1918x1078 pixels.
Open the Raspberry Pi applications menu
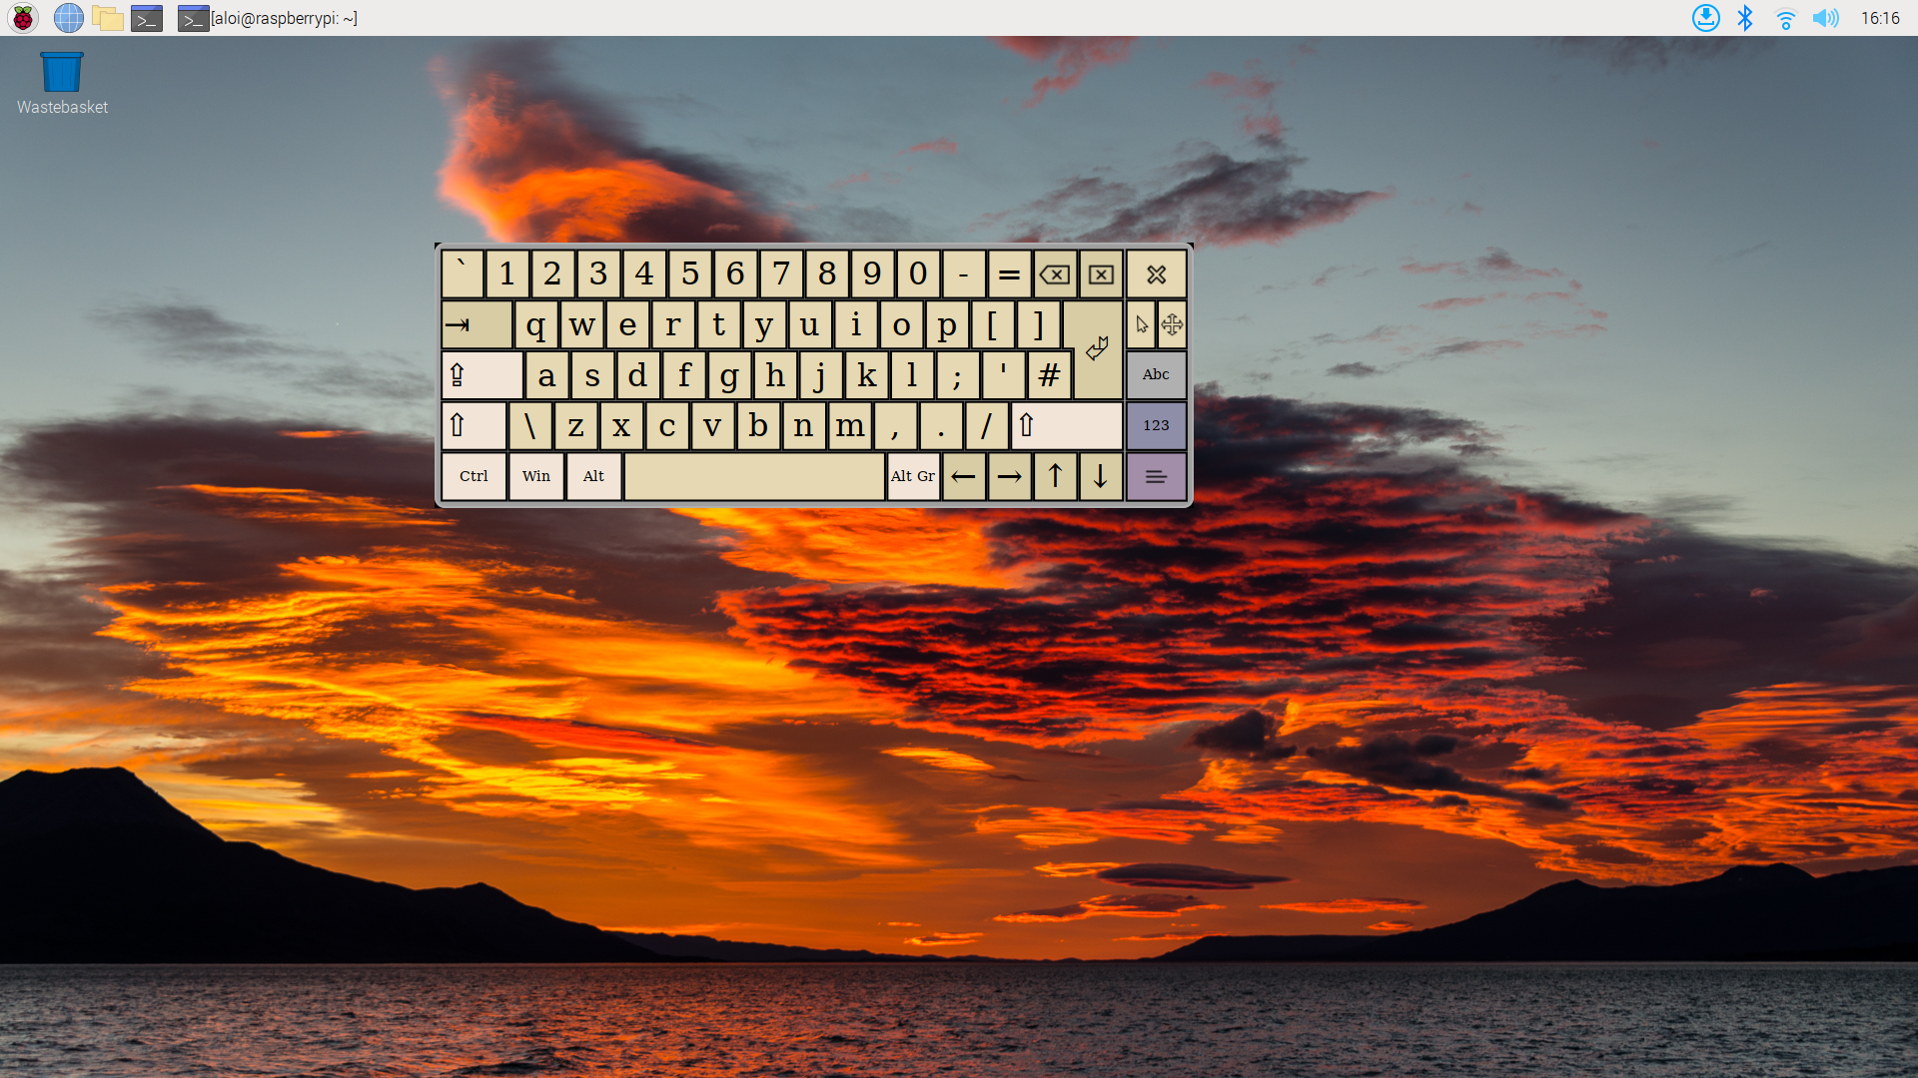pyautogui.click(x=23, y=18)
